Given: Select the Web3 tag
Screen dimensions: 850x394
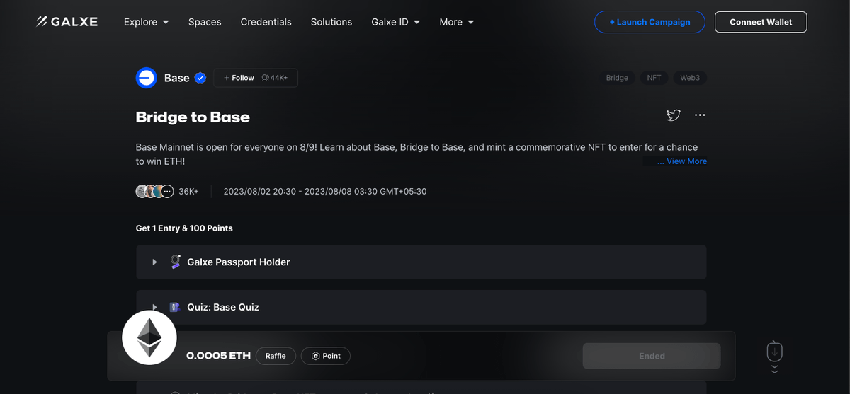Looking at the screenshot, I should [690, 78].
